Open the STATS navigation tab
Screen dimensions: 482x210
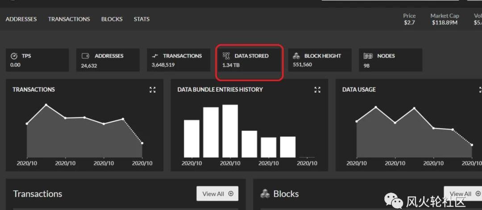click(141, 19)
